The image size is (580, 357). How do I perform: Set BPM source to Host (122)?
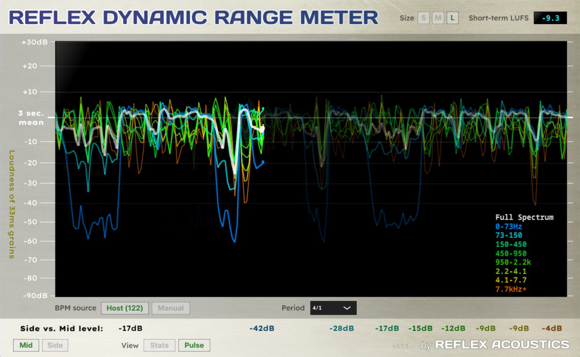click(x=125, y=308)
